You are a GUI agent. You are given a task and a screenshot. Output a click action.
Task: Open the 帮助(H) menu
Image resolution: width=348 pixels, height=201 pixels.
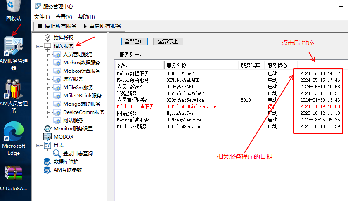tap(86, 17)
